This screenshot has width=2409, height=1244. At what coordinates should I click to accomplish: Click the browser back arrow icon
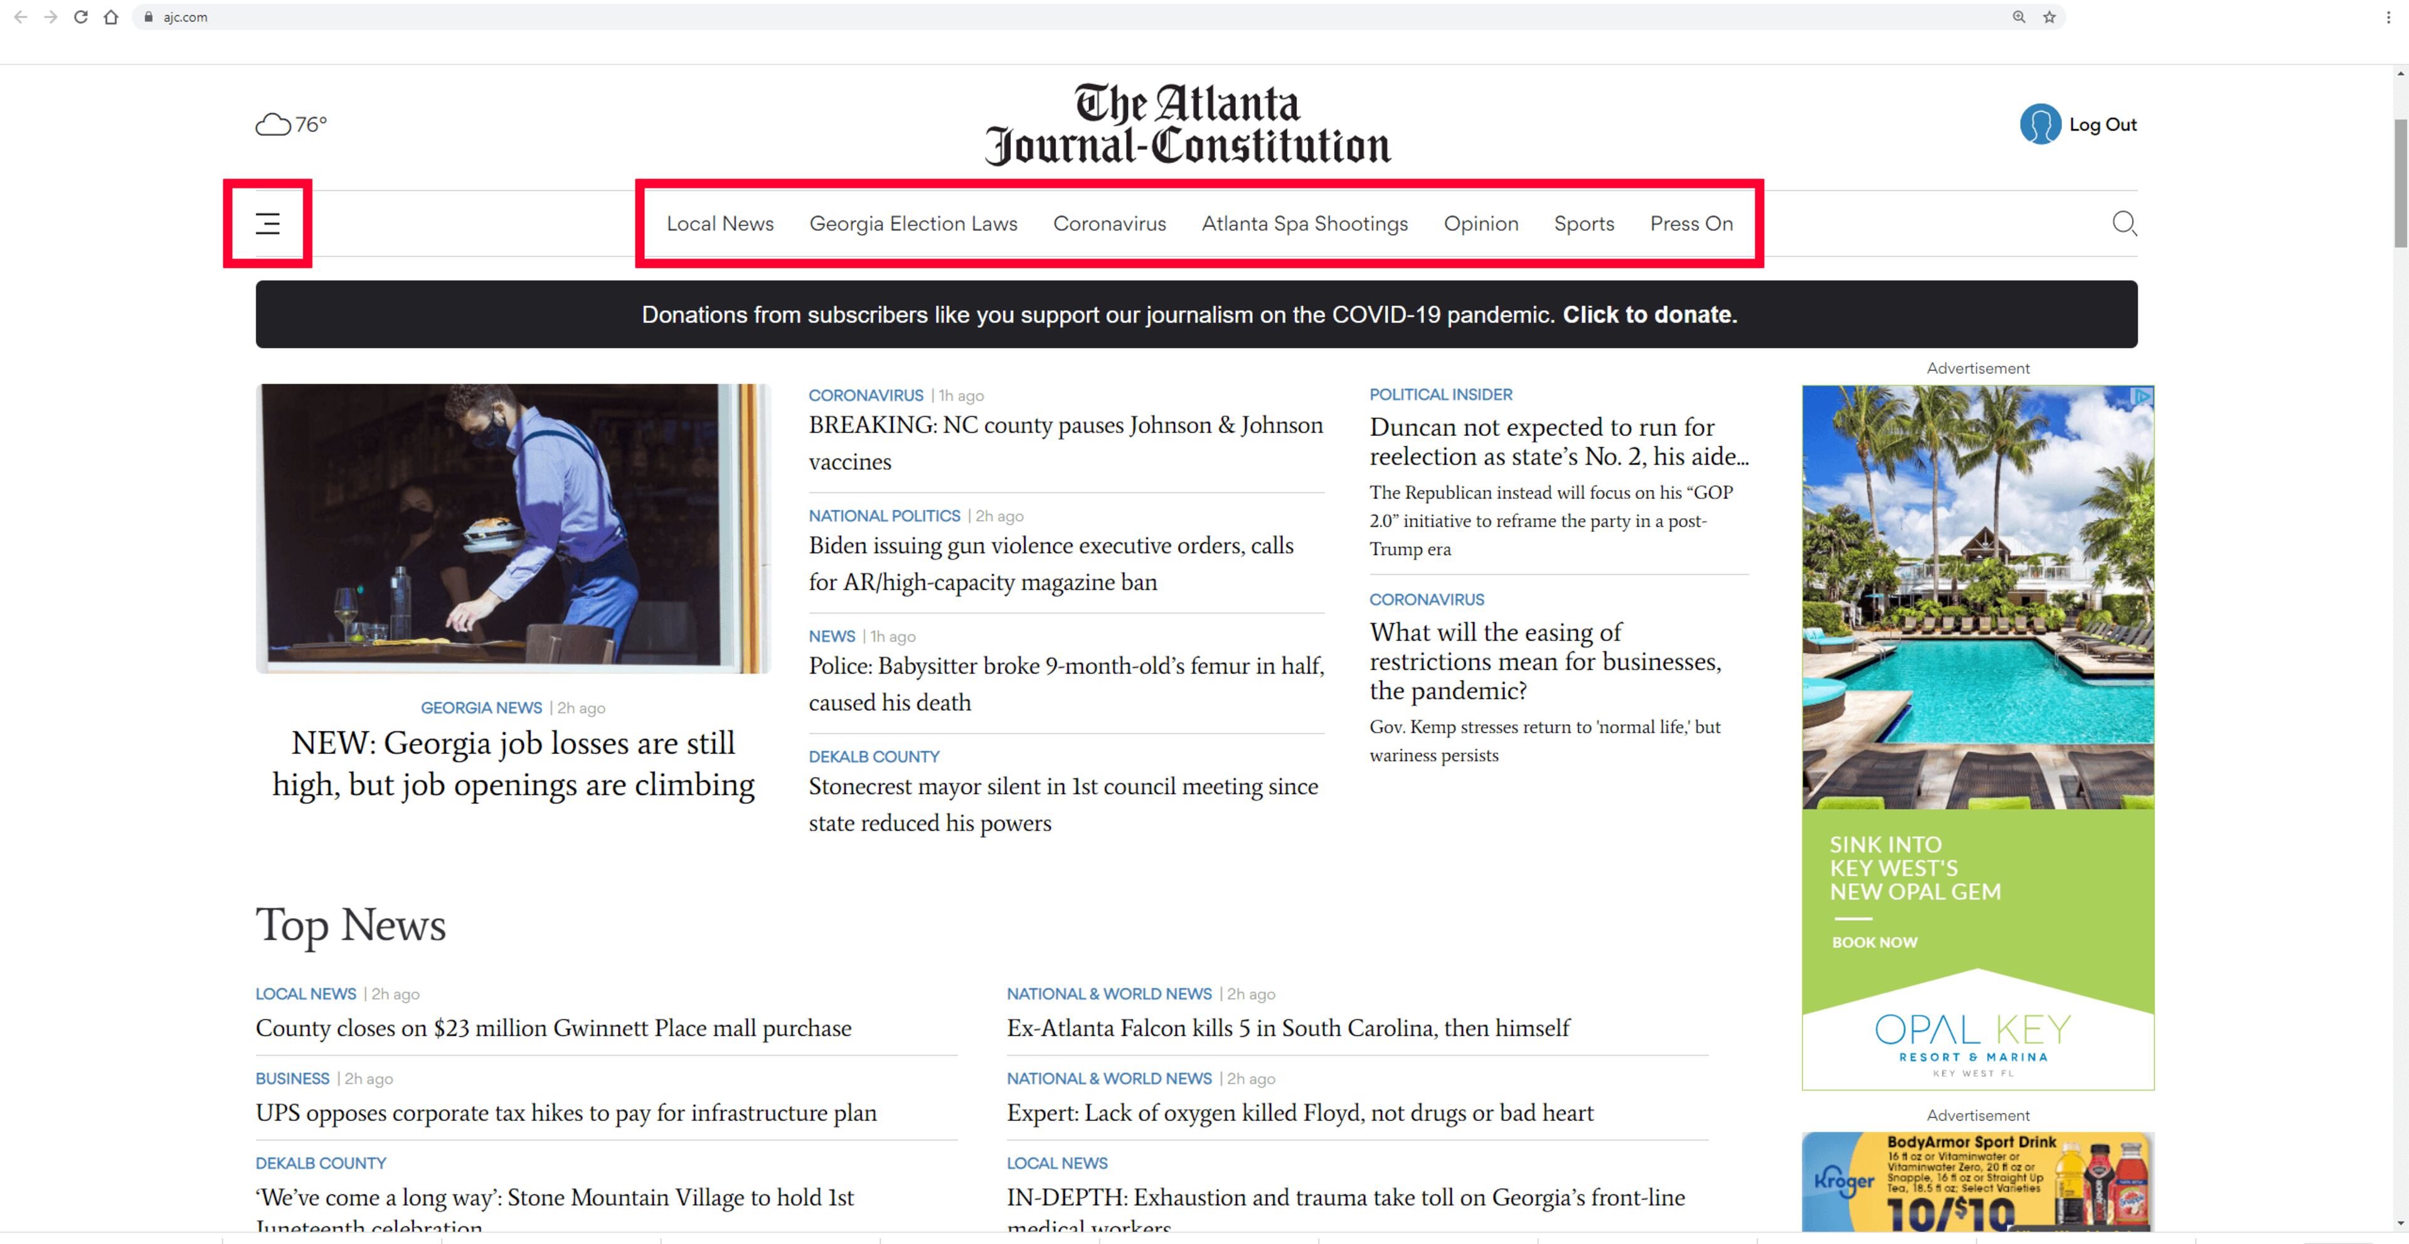tap(21, 17)
